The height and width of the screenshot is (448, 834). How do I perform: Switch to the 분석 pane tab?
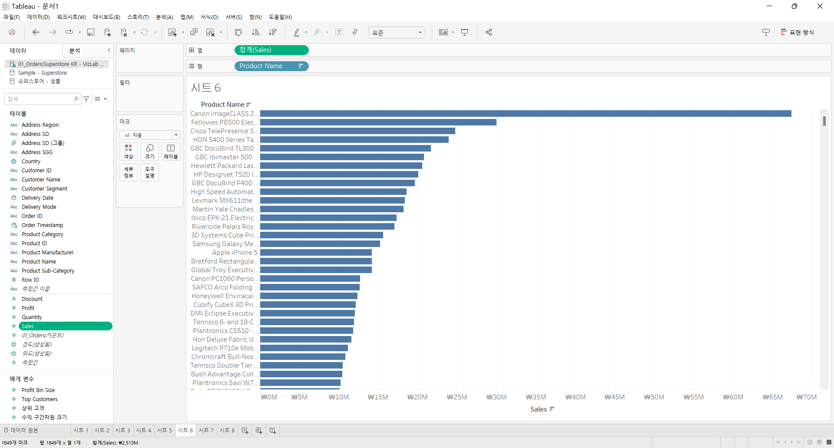point(75,50)
